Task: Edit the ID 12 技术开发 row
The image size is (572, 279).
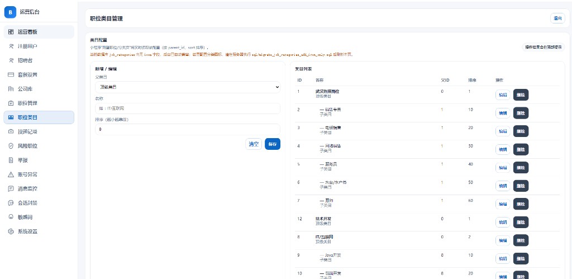Action: pyautogui.click(x=503, y=222)
